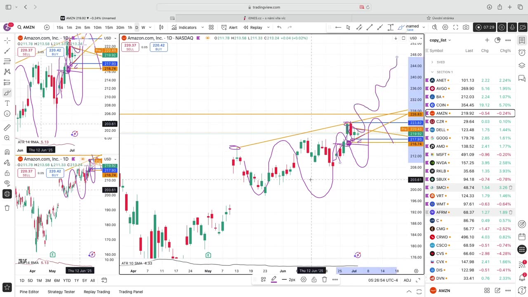Pause the screen recording
Image resolution: width=528 pixels, height=297 pixels.
coord(502,27)
